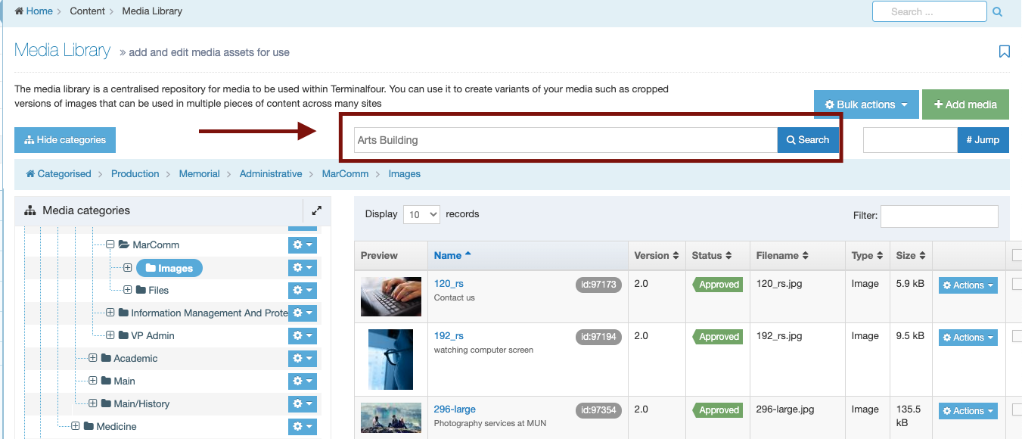This screenshot has width=1022, height=439.
Task: Click the 296-large preview thumbnail
Action: pos(391,418)
